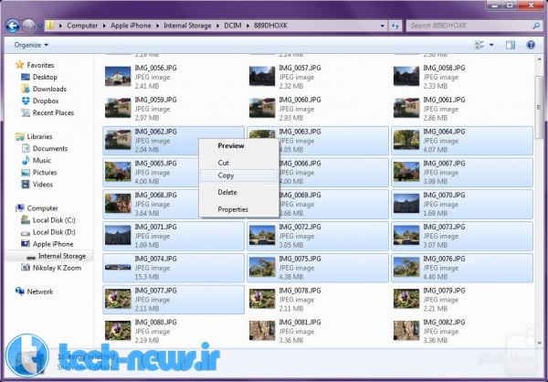
Task: Select the IMG_0072.JPG thumbnail
Action: coord(262,236)
